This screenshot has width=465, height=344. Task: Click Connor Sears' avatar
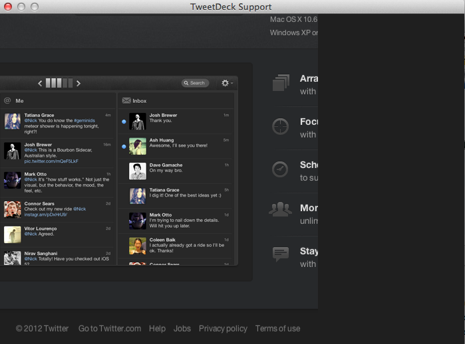click(13, 210)
